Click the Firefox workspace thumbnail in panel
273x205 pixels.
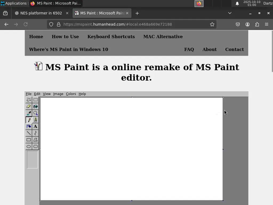[x=199, y=3]
